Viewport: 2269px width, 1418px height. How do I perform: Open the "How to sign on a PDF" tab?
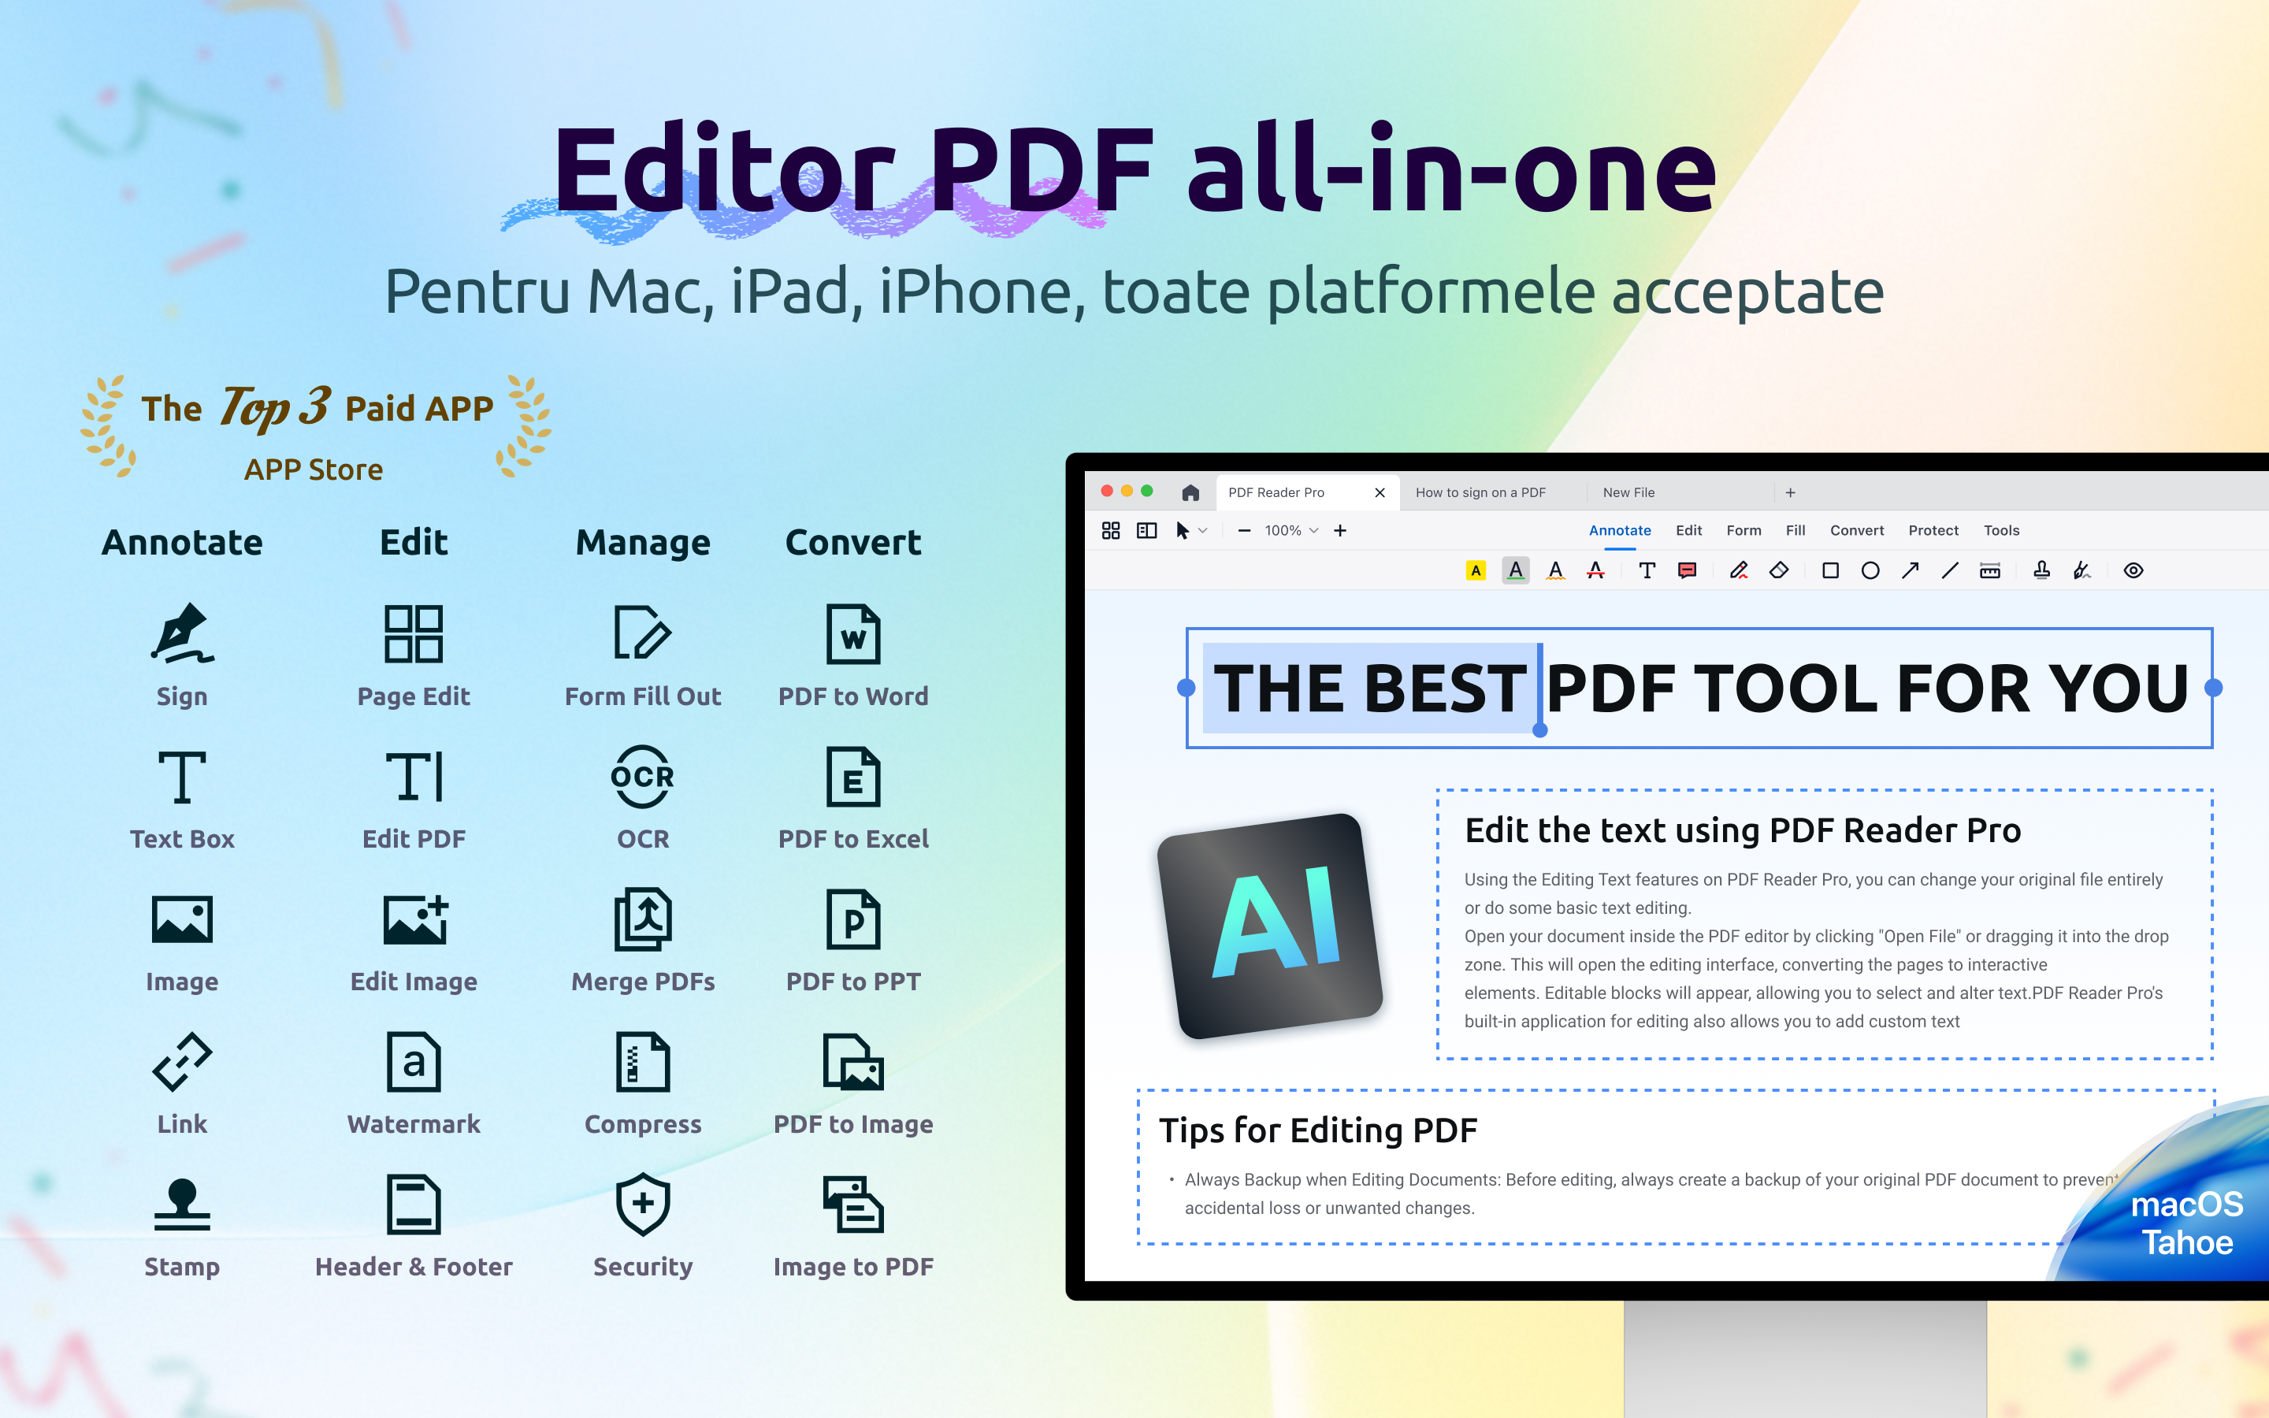[x=1480, y=492]
